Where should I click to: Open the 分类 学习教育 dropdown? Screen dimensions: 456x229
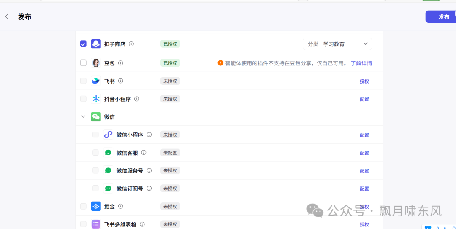pyautogui.click(x=337, y=44)
